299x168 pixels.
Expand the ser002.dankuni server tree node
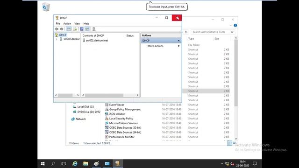(x=57, y=39)
